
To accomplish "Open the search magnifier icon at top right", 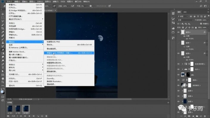I will (x=201, y=6).
